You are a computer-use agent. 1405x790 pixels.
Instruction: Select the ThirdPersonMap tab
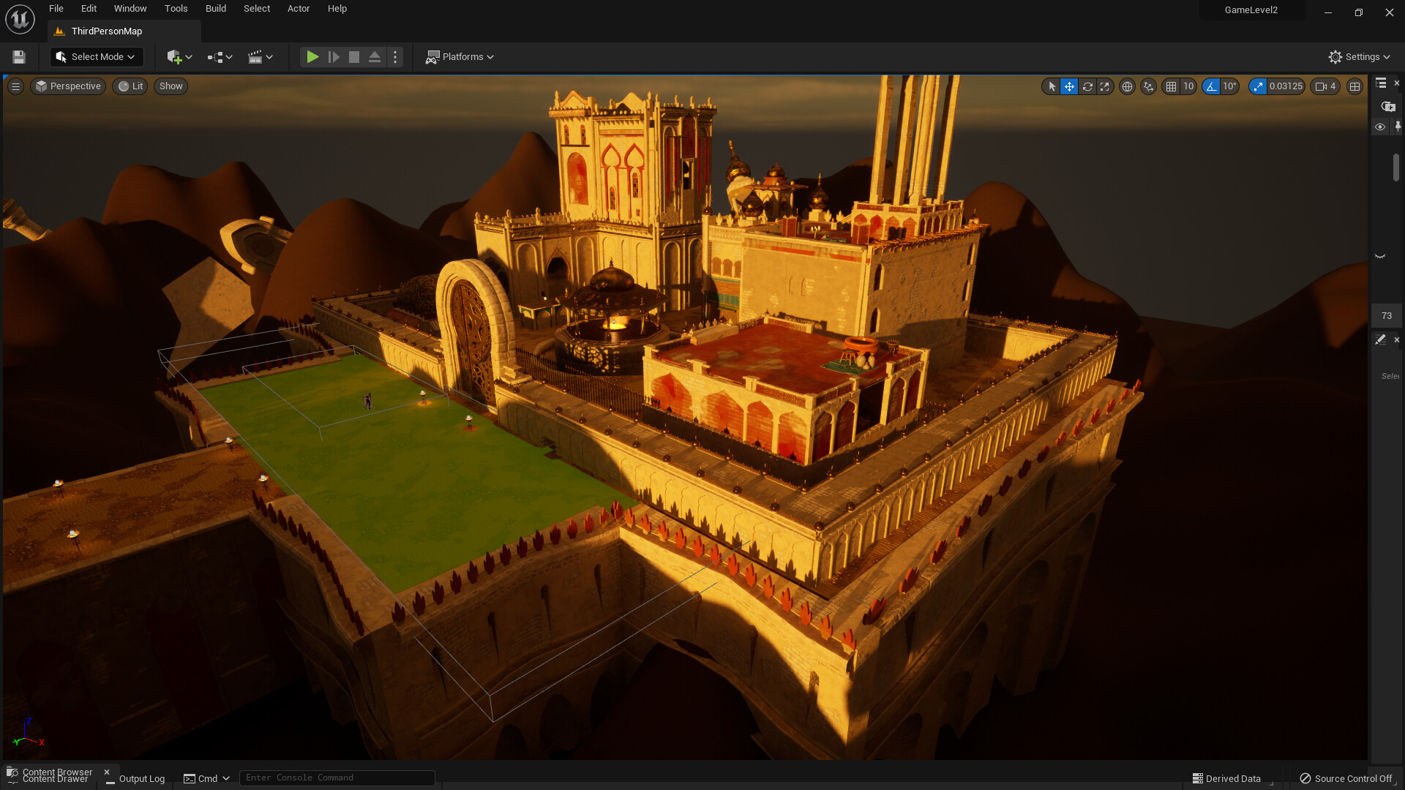[x=106, y=31]
